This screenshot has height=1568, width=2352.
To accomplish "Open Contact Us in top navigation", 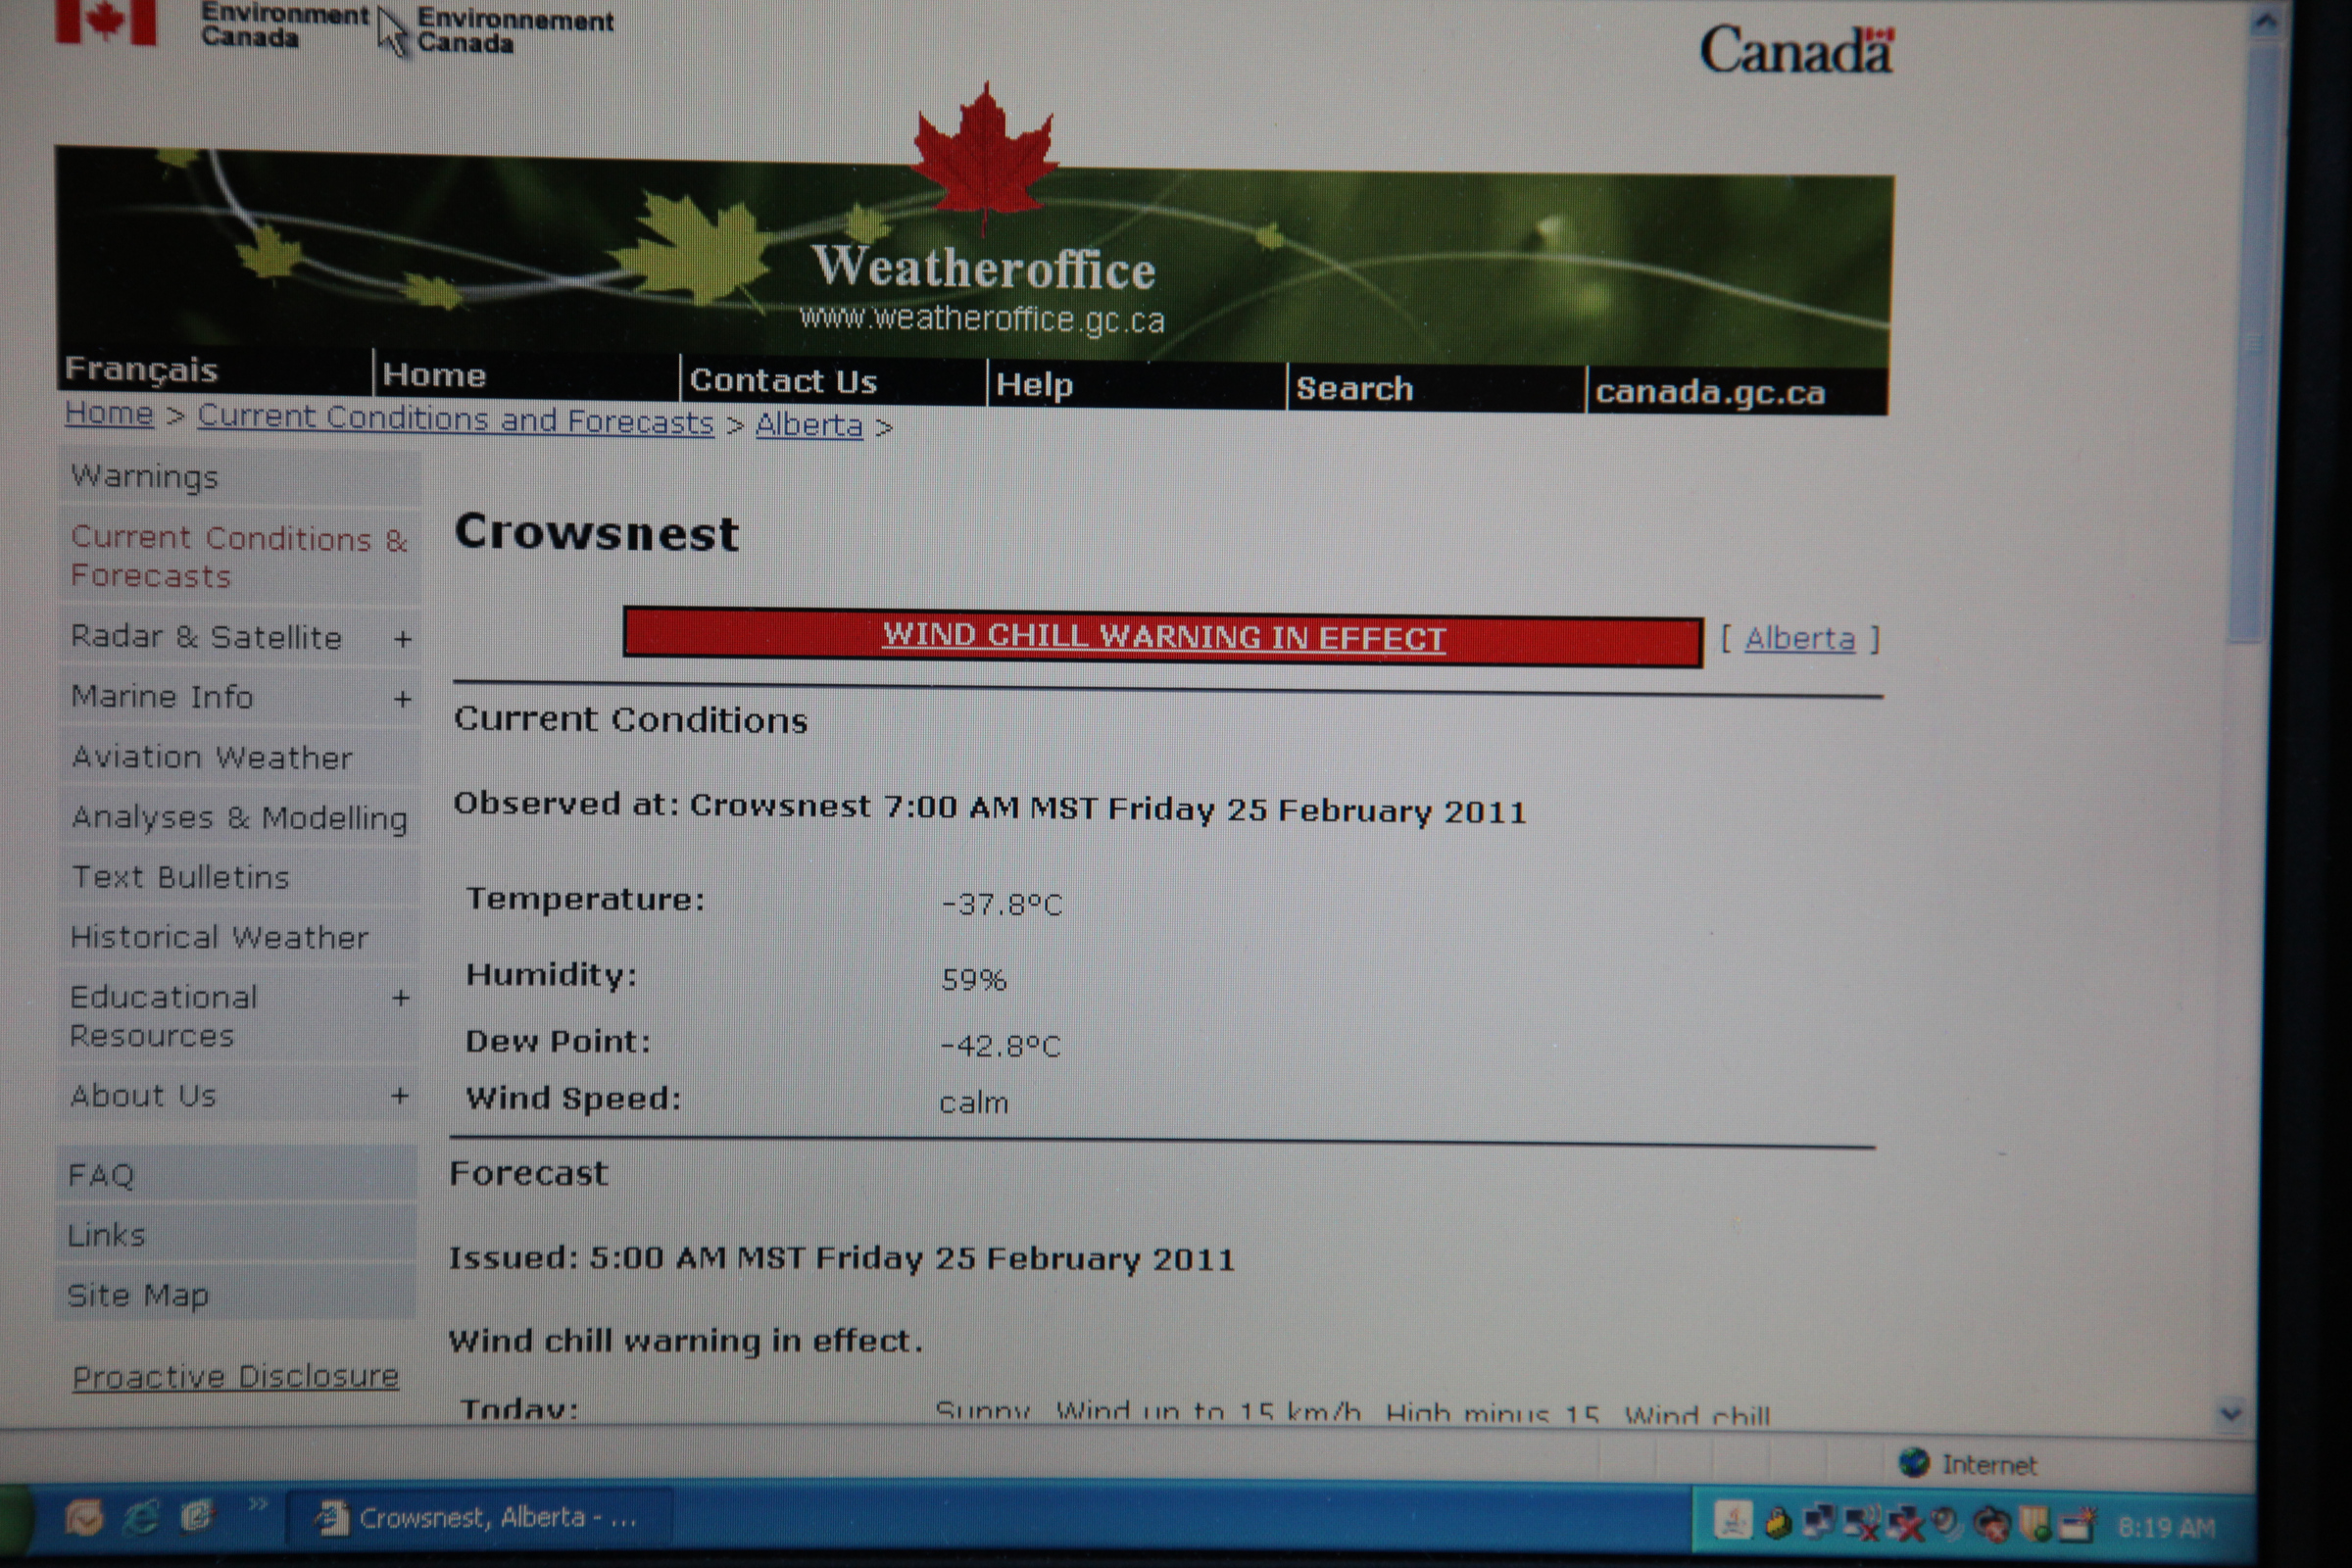I will (783, 381).
